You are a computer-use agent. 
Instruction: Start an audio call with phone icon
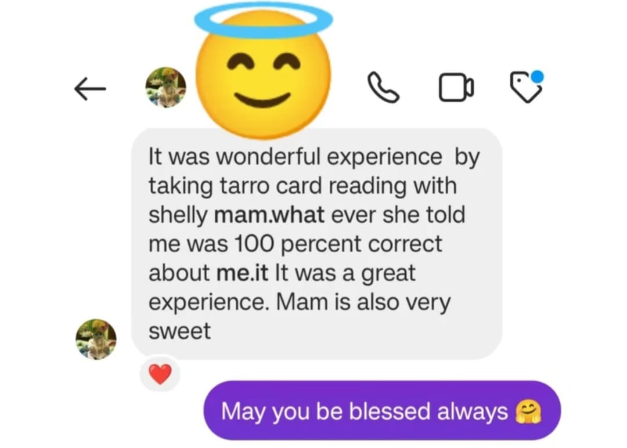(383, 87)
